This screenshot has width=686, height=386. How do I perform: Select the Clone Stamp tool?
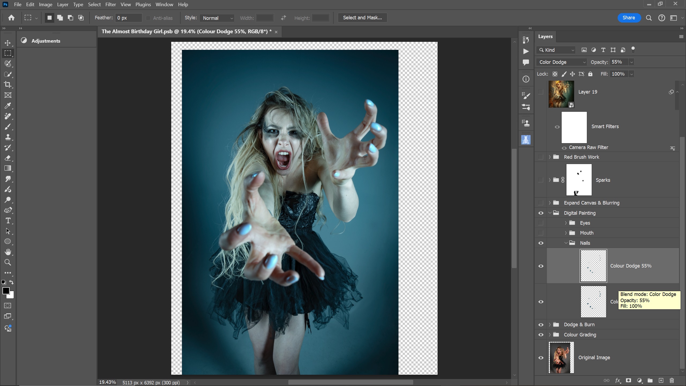(x=8, y=137)
